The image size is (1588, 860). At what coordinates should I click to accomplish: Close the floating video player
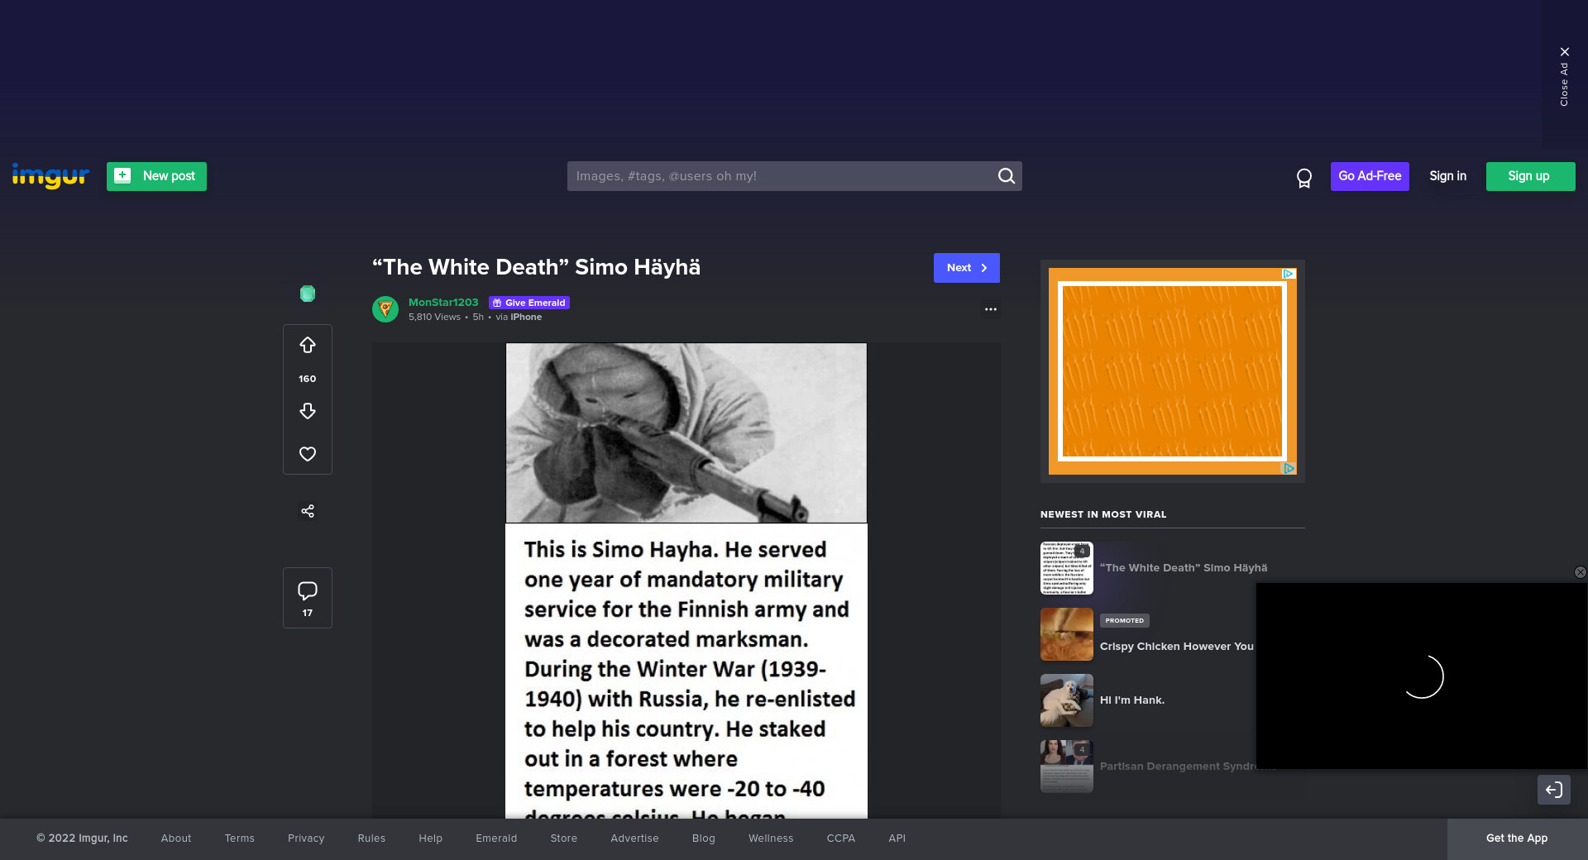[x=1579, y=572]
